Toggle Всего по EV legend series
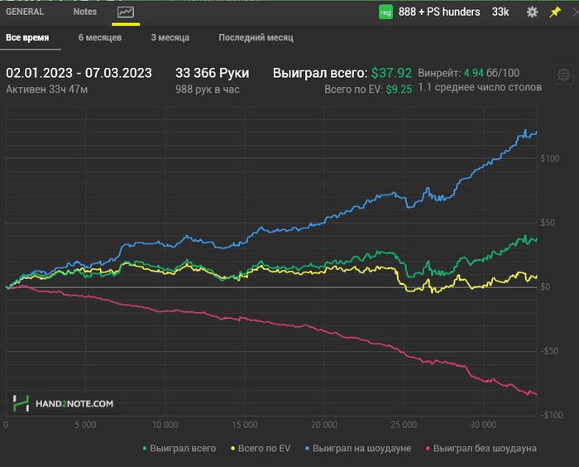Screen dimensions: 579x467 [261, 449]
